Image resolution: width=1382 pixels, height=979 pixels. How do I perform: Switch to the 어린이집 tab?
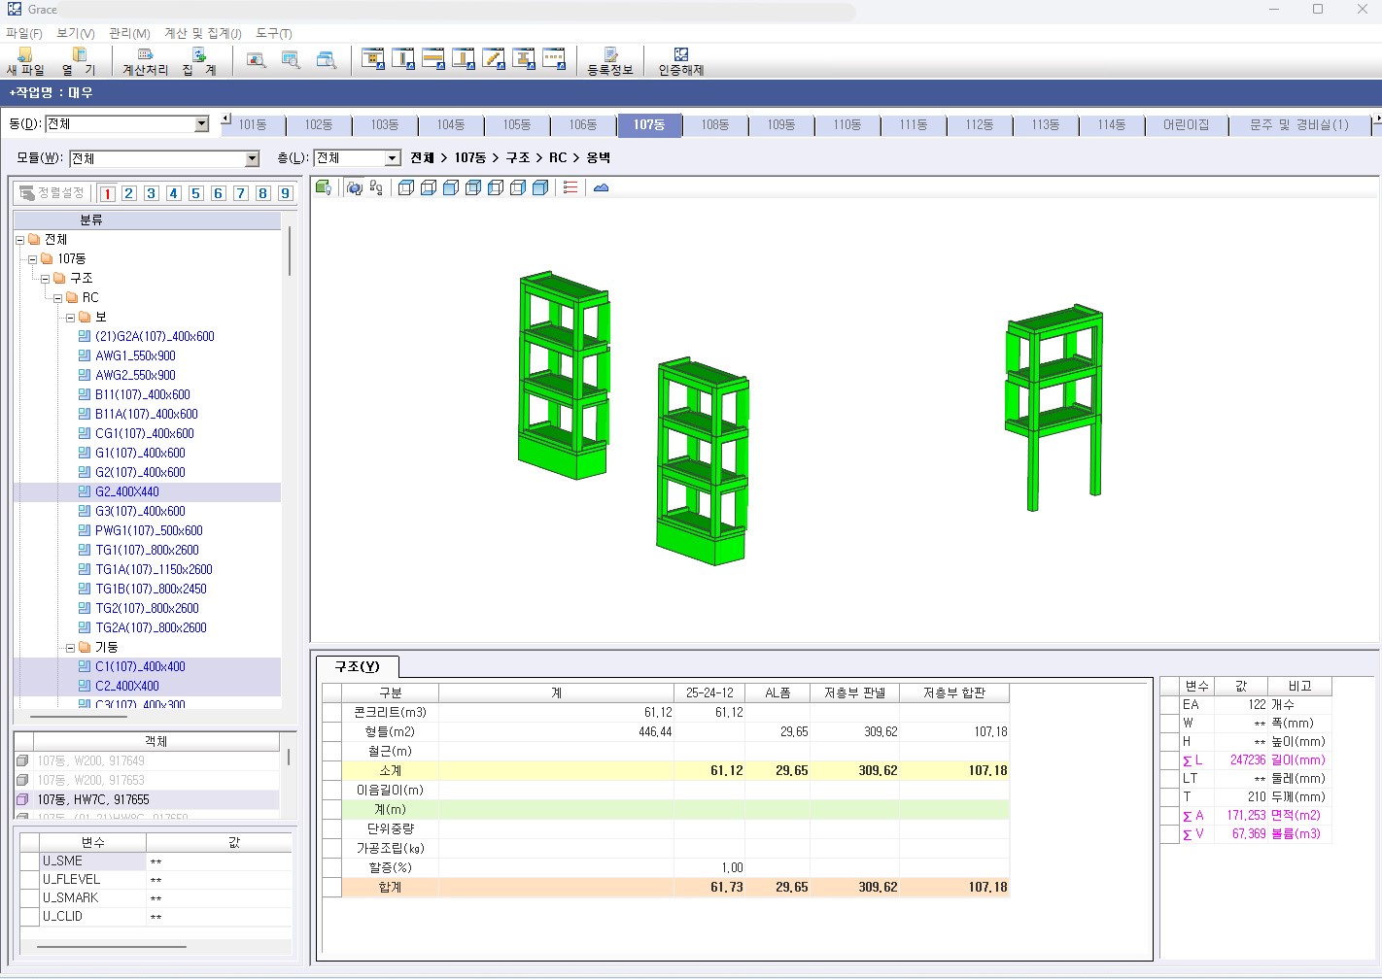[x=1187, y=125]
